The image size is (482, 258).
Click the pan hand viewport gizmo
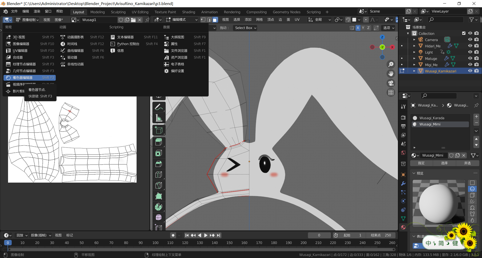click(x=391, y=74)
